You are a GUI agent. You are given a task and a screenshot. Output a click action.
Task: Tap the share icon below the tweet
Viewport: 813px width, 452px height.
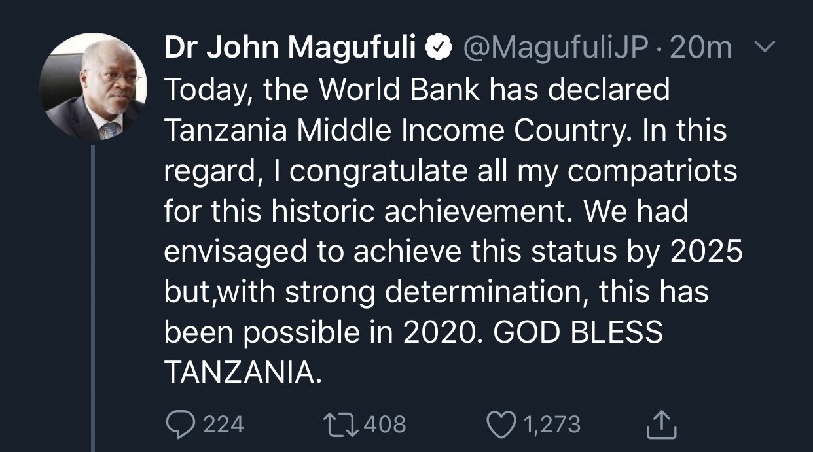(661, 425)
